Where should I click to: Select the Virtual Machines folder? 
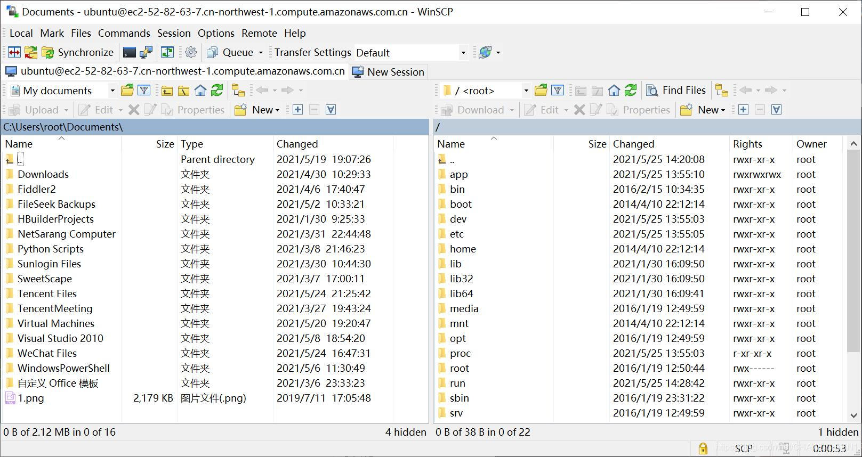tap(55, 323)
